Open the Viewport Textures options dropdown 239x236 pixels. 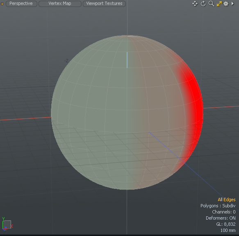click(104, 4)
